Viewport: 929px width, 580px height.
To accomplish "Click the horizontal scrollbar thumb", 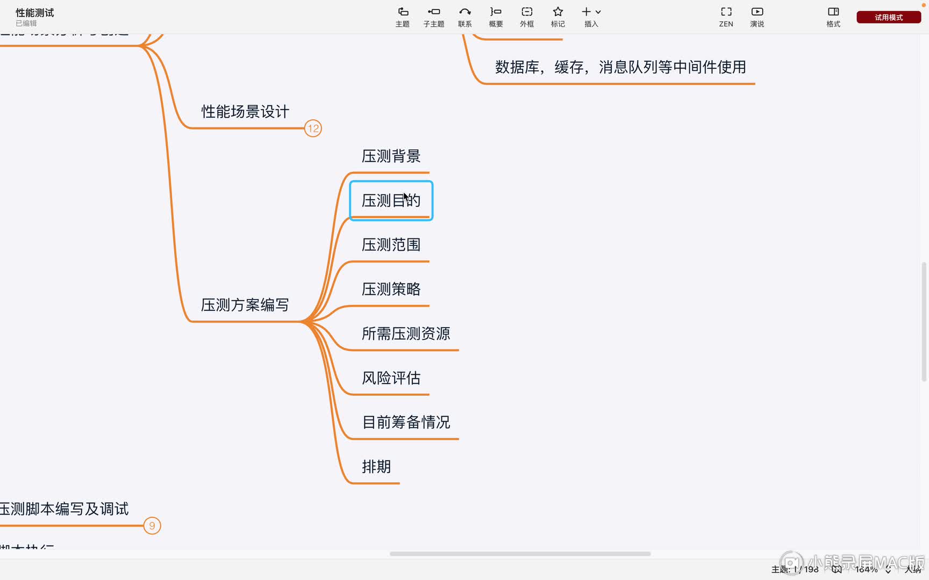I will [520, 554].
